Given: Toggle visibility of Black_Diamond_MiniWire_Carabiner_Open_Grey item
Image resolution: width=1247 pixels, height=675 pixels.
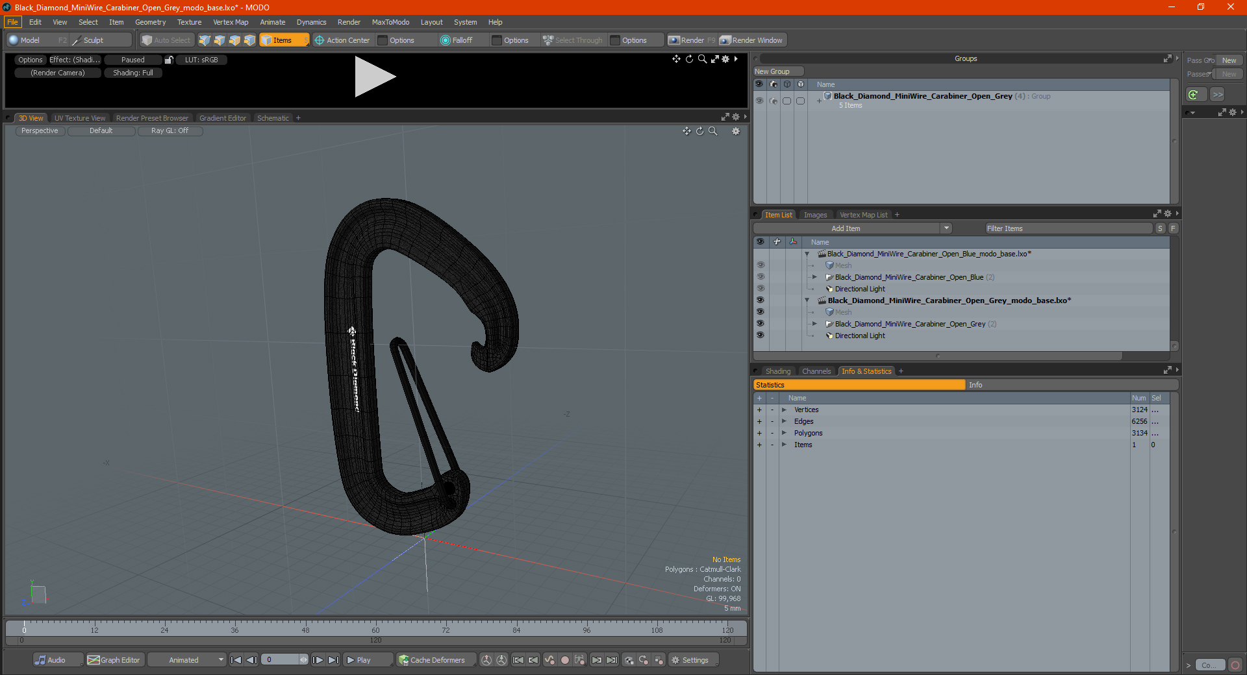Looking at the screenshot, I should click(760, 324).
